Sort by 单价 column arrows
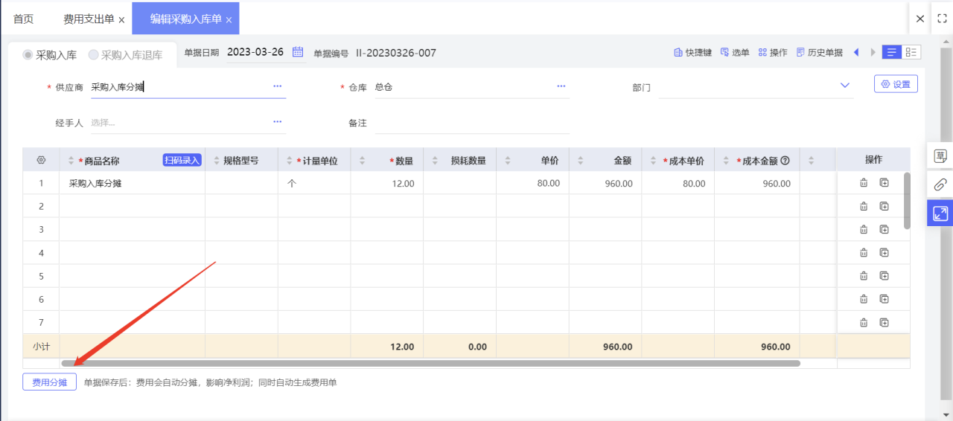Screen dimensions: 953x421 [x=508, y=161]
